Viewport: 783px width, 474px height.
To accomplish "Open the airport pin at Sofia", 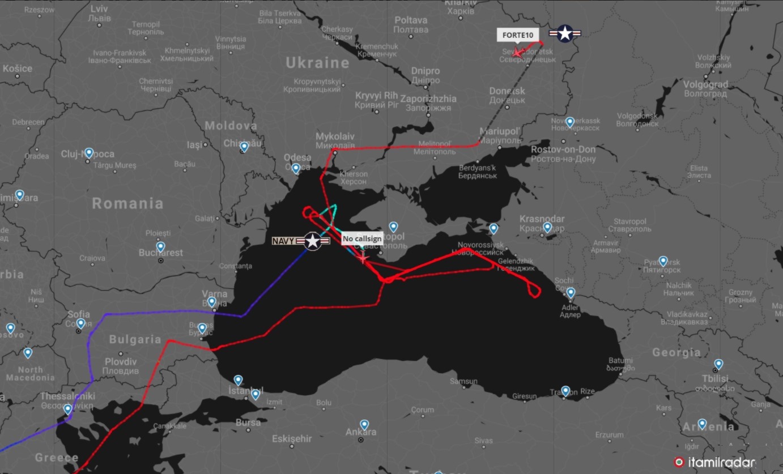I will tap(80, 324).
